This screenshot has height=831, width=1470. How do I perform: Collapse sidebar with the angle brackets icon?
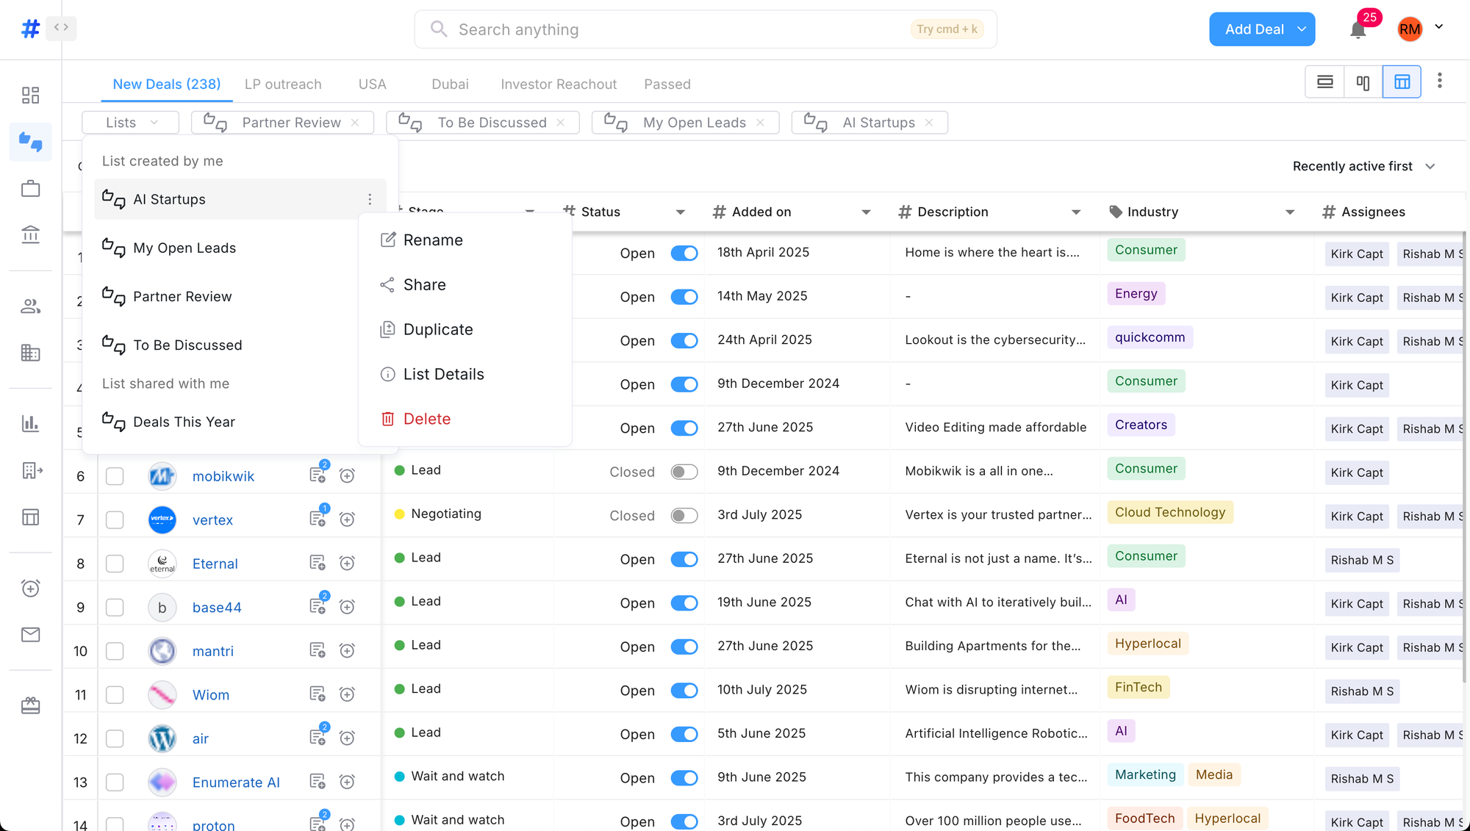61,28
